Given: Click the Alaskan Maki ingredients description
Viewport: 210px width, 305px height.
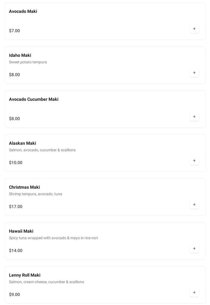Looking at the screenshot, I should [42, 150].
